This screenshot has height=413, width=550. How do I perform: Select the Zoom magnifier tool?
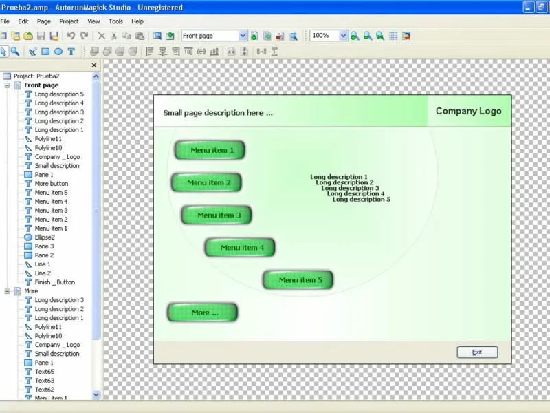[15, 52]
